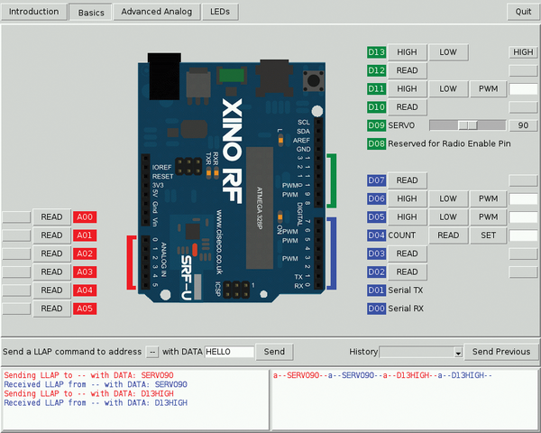Read analog pin A04
The height and width of the screenshot is (433, 541).
pos(51,290)
